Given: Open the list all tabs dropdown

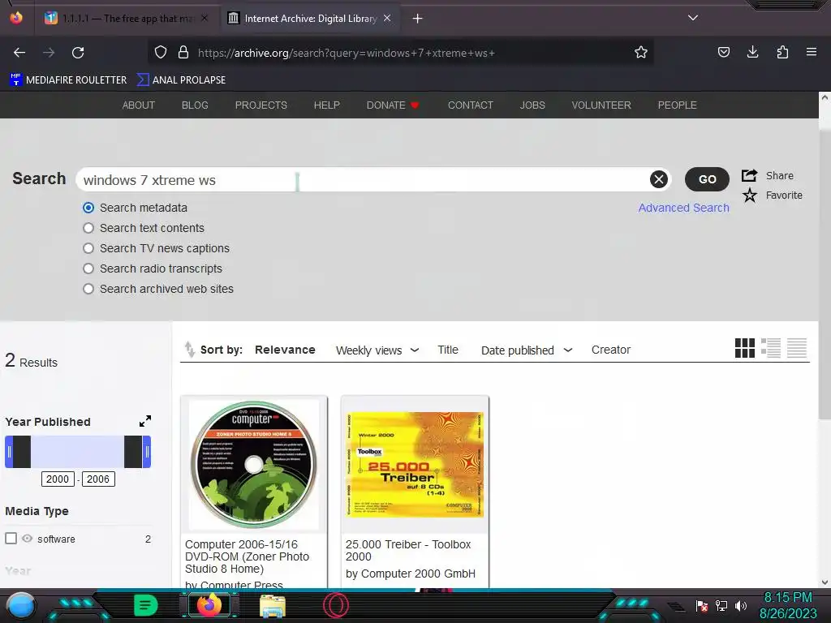Looking at the screenshot, I should pyautogui.click(x=693, y=18).
